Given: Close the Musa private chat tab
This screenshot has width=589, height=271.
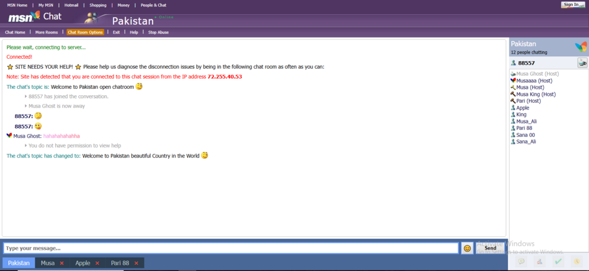Looking at the screenshot, I should pos(62,263).
